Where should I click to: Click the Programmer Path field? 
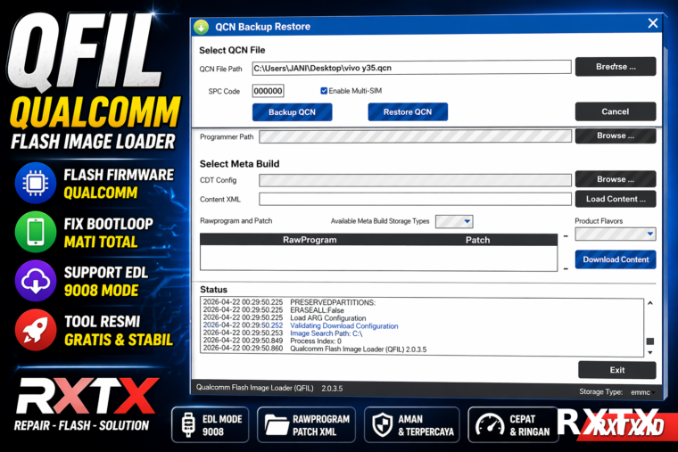click(415, 136)
